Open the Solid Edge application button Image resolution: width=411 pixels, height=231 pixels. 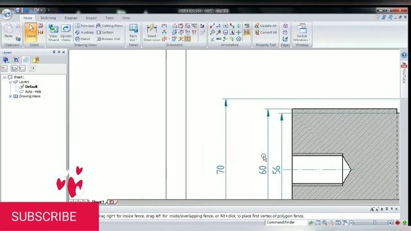point(7,14)
